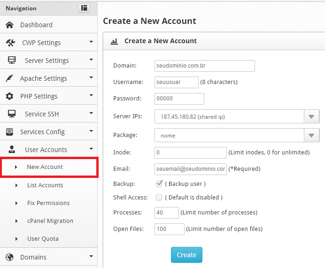Image resolution: width=325 pixels, height=268 pixels.
Task: Expand the Services Config menu arrow
Action: pos(91,131)
